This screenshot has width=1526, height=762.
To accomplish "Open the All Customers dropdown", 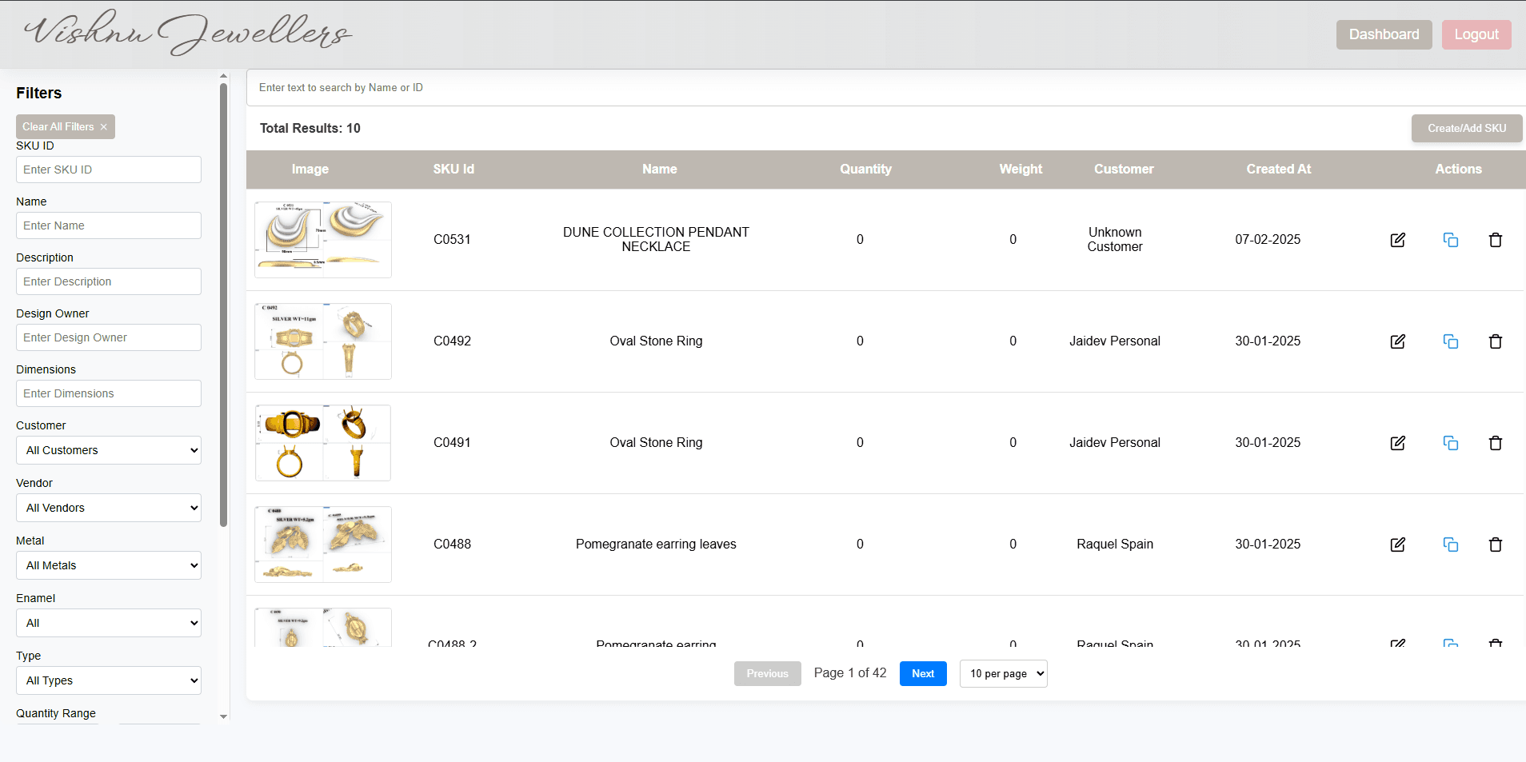I will [109, 450].
